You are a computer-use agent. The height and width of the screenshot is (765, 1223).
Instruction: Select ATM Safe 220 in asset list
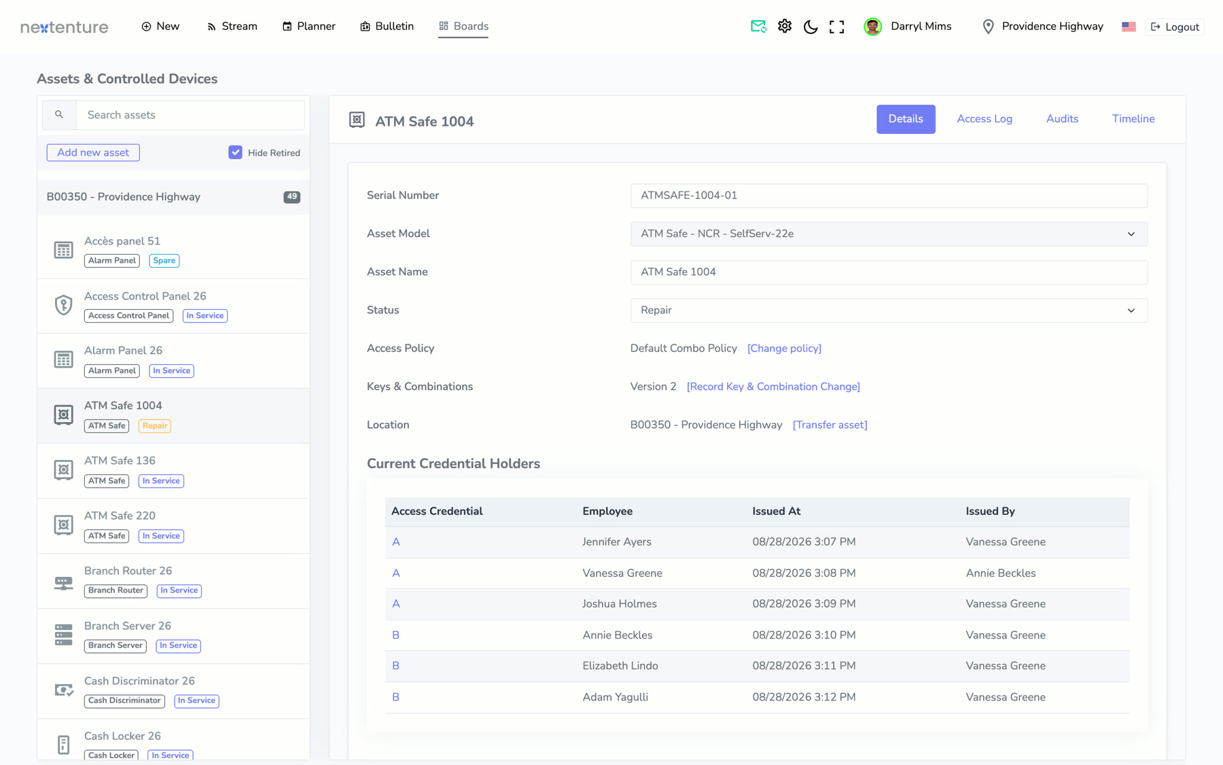173,526
